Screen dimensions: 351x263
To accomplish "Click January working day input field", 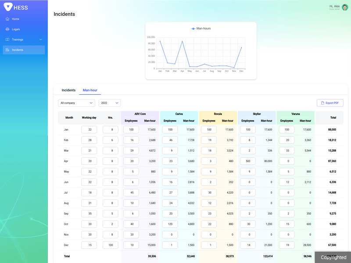I will (x=89, y=130).
